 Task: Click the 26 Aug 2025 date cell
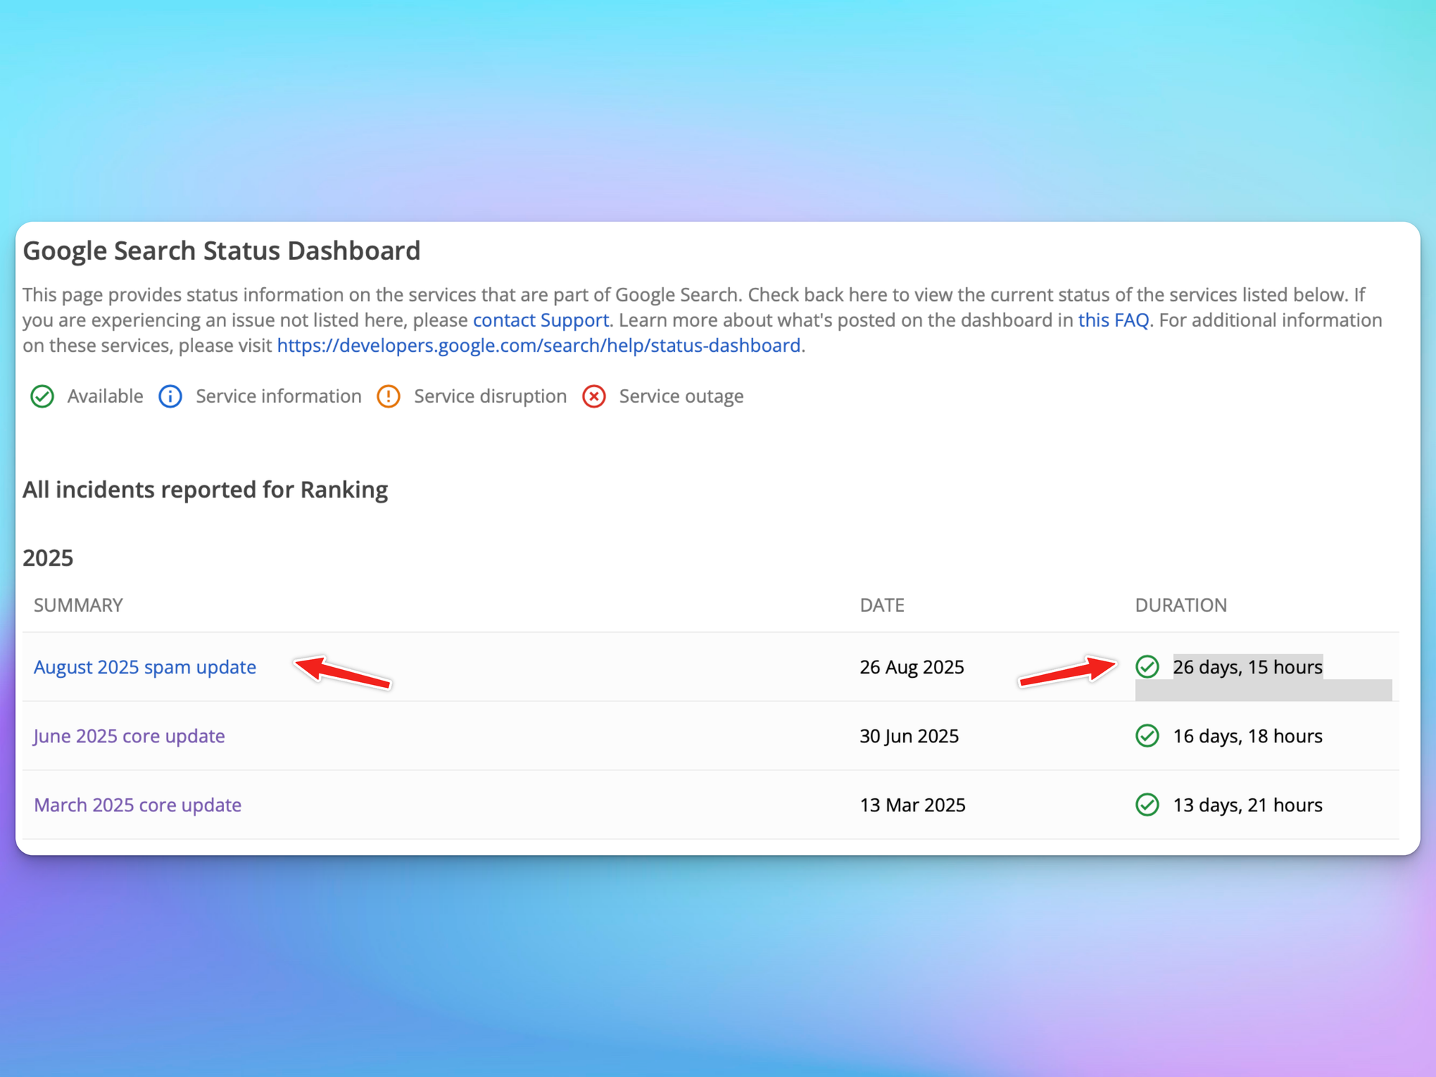pos(911,667)
